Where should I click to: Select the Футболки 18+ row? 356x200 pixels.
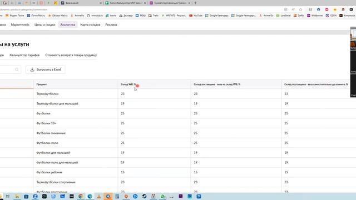click(x=46, y=123)
